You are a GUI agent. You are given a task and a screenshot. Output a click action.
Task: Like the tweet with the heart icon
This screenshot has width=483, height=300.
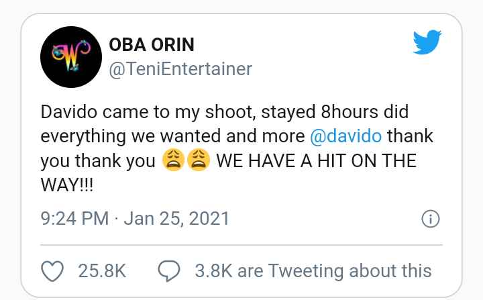53,270
